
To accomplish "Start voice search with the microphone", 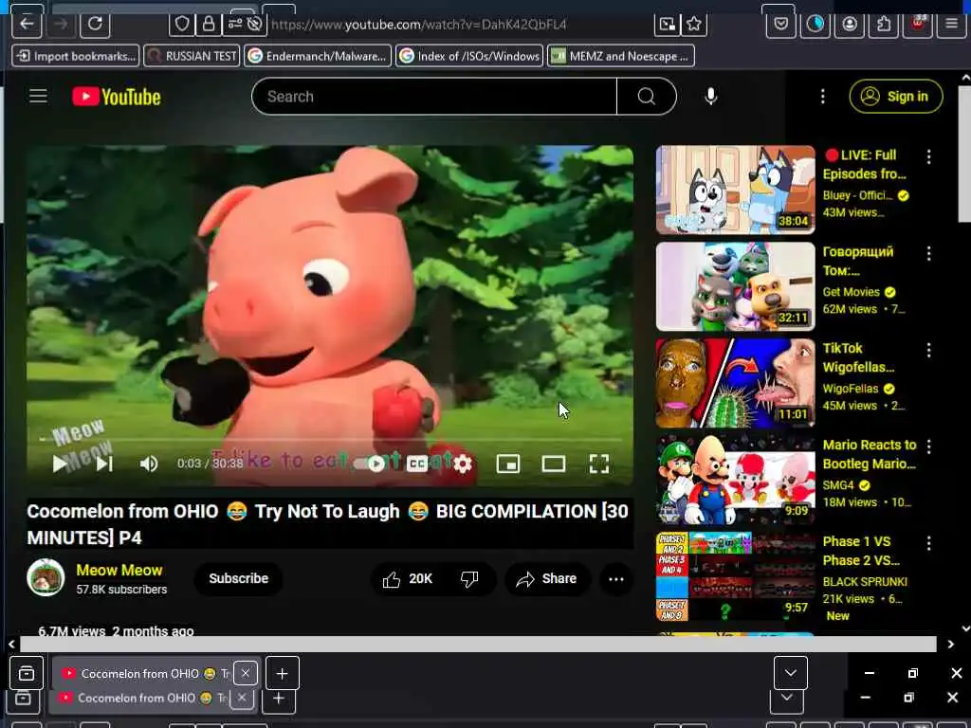I will click(x=711, y=96).
